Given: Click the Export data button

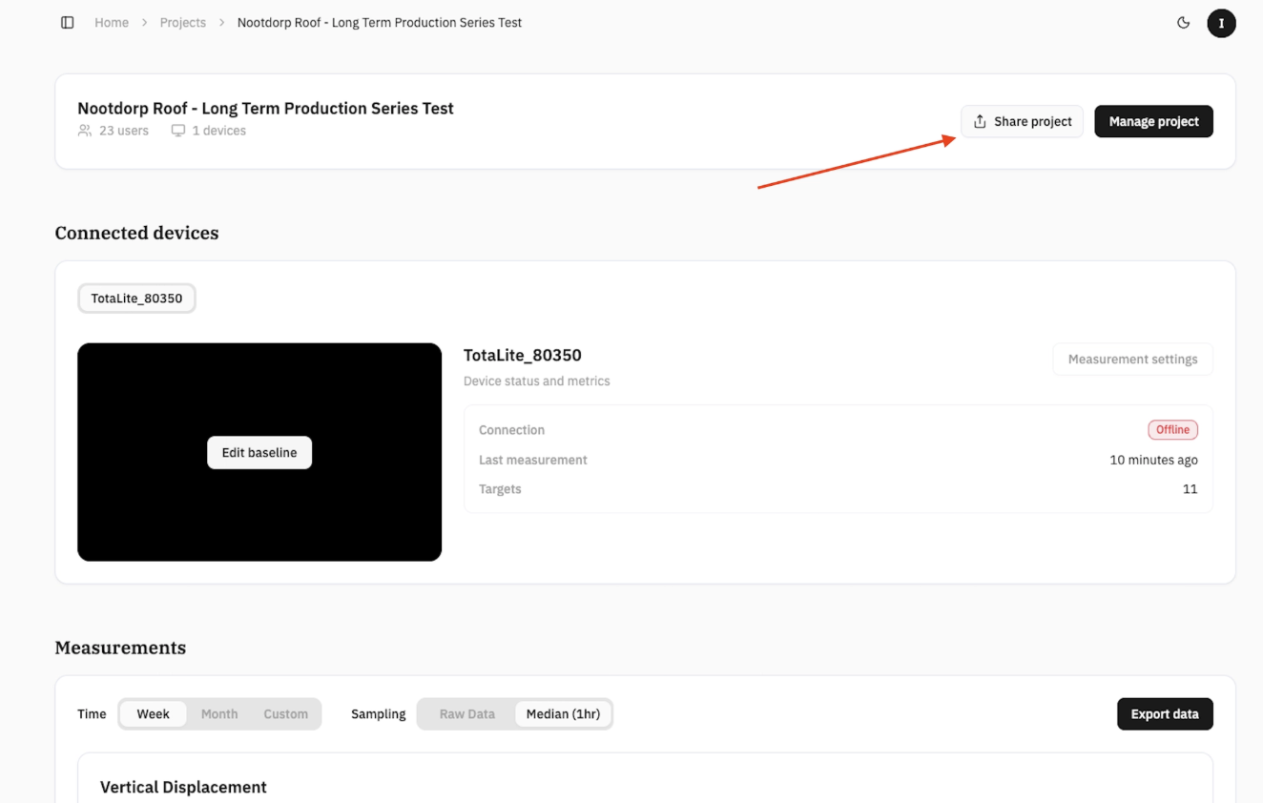Looking at the screenshot, I should click(1165, 714).
